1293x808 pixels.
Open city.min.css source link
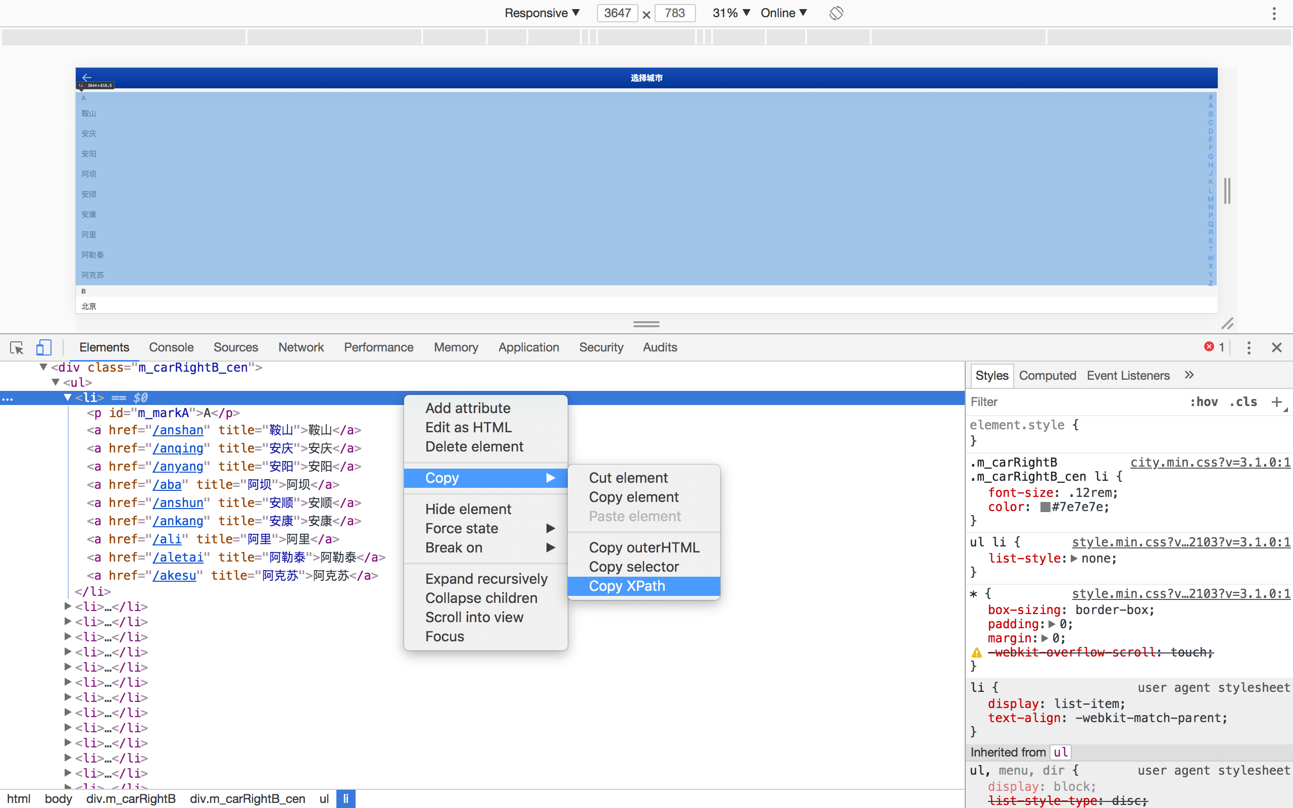pyautogui.click(x=1210, y=462)
